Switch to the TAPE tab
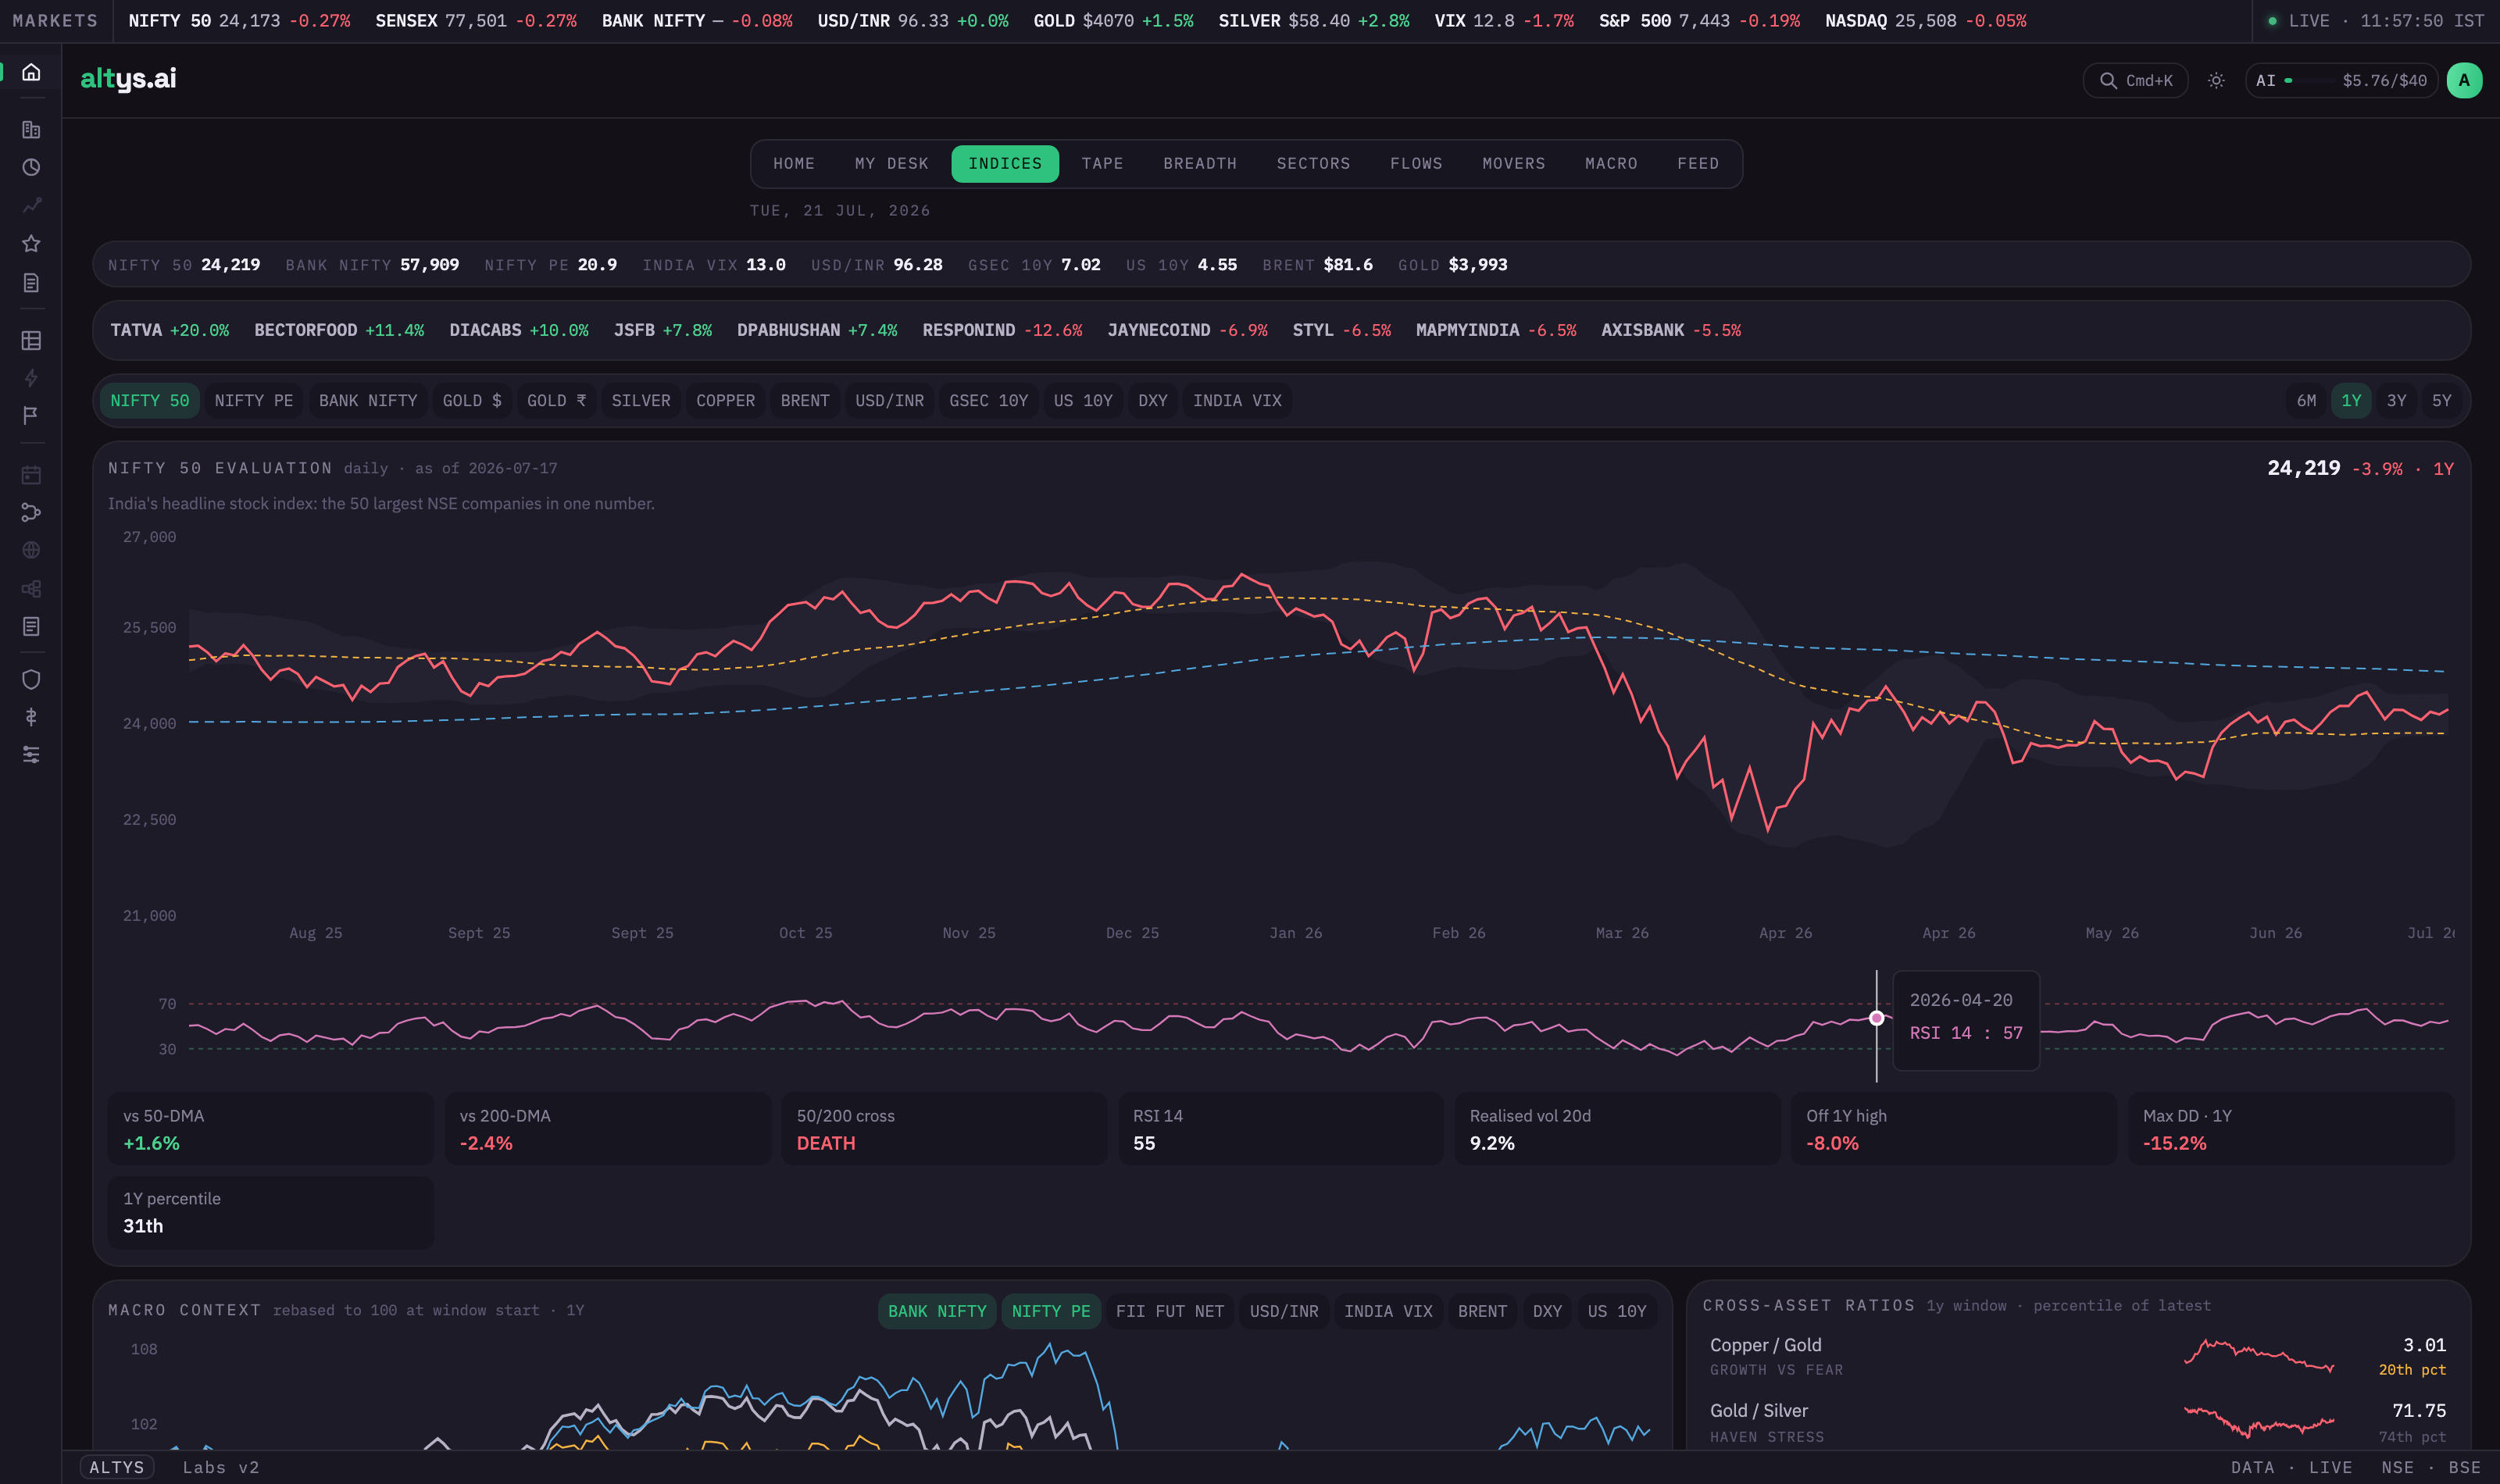 point(1102,164)
